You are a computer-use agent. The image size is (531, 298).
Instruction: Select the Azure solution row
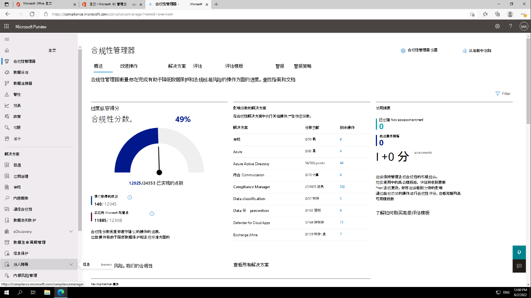301,152
